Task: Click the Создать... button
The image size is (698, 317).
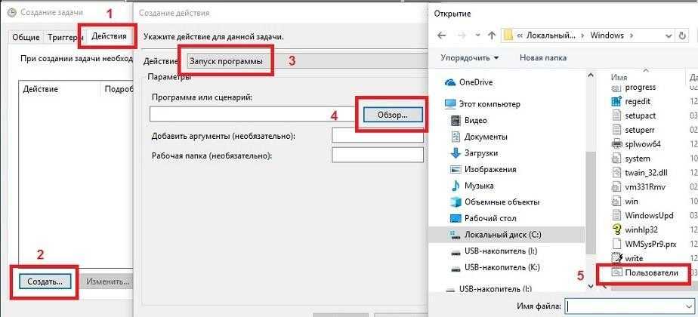Action: (45, 281)
